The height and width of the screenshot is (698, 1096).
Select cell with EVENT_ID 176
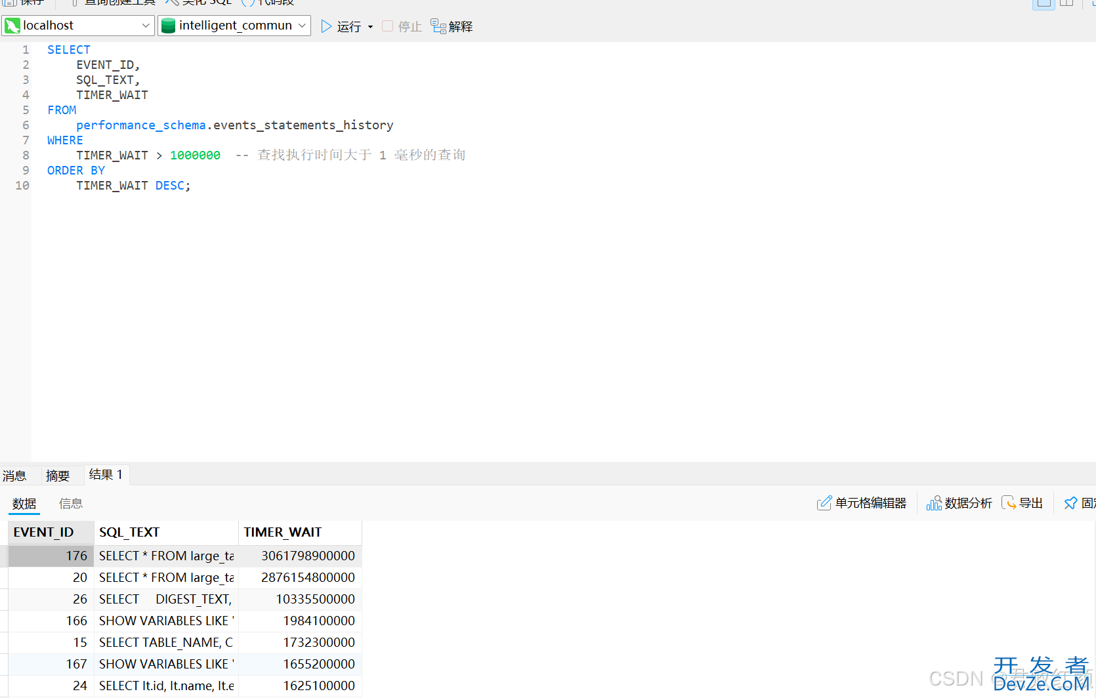[x=51, y=556]
